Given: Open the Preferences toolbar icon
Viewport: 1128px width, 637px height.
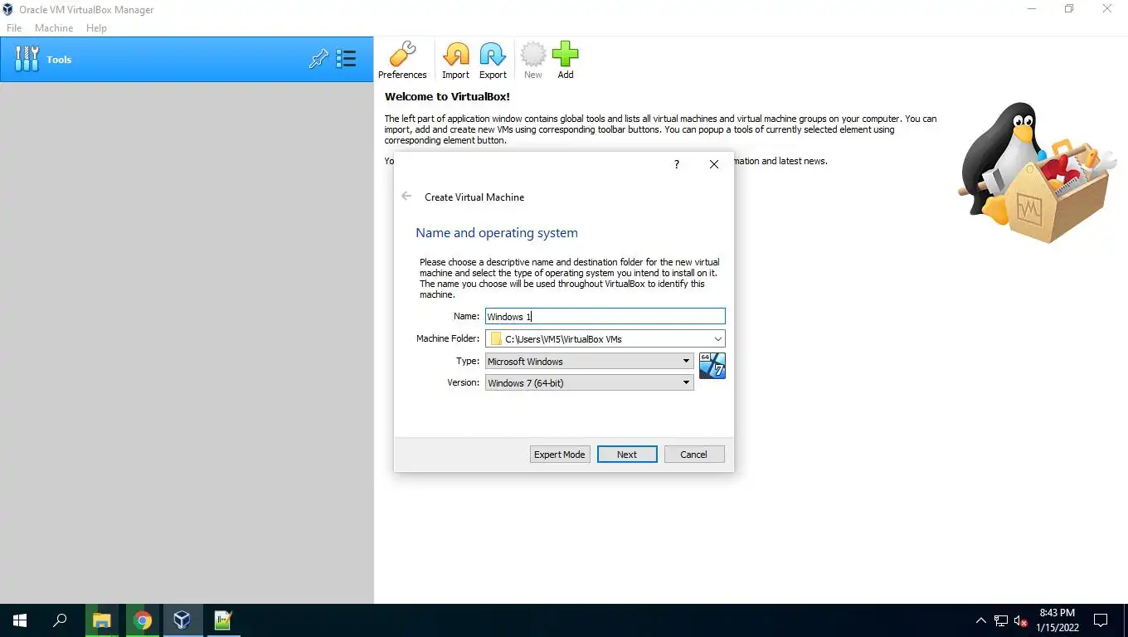Looking at the screenshot, I should coord(402,61).
